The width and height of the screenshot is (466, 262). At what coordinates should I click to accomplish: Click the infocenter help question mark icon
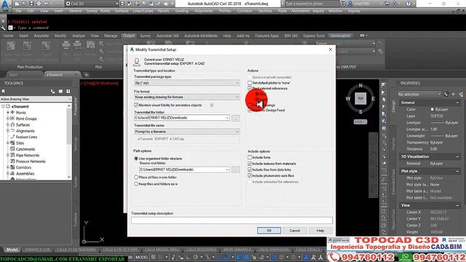(408, 4)
